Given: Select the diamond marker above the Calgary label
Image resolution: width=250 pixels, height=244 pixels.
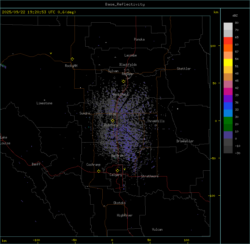Looking at the screenshot, I should tap(117, 170).
